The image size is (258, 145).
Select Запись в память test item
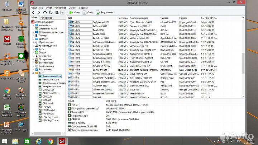(50, 80)
